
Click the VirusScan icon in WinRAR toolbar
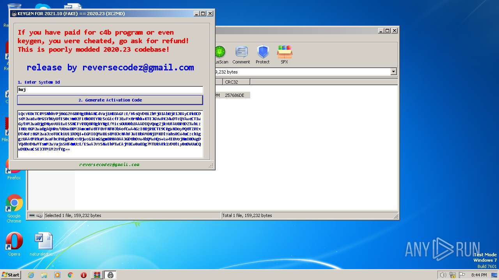click(221, 55)
